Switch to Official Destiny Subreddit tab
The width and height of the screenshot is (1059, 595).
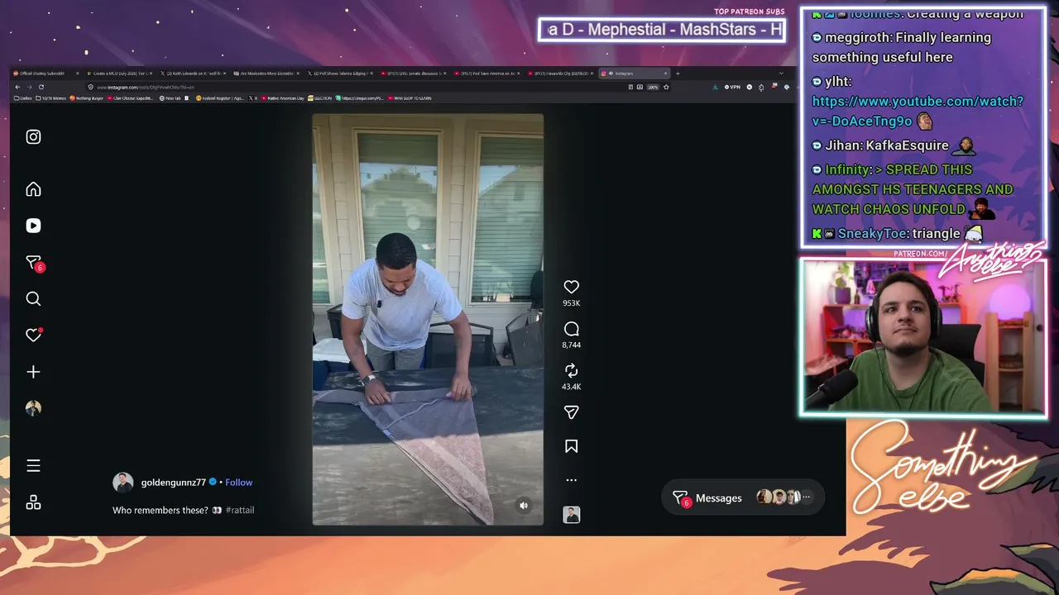[x=46, y=74]
